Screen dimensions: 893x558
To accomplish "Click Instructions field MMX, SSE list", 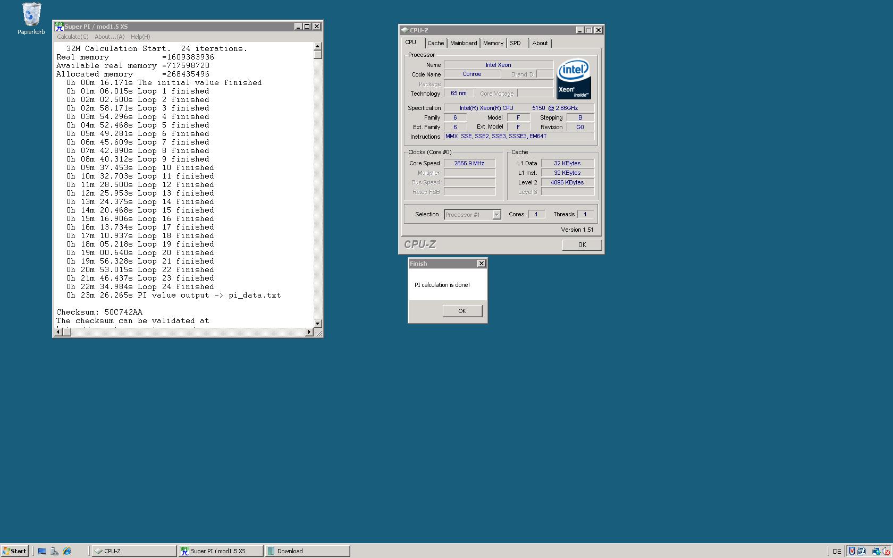I will point(519,137).
